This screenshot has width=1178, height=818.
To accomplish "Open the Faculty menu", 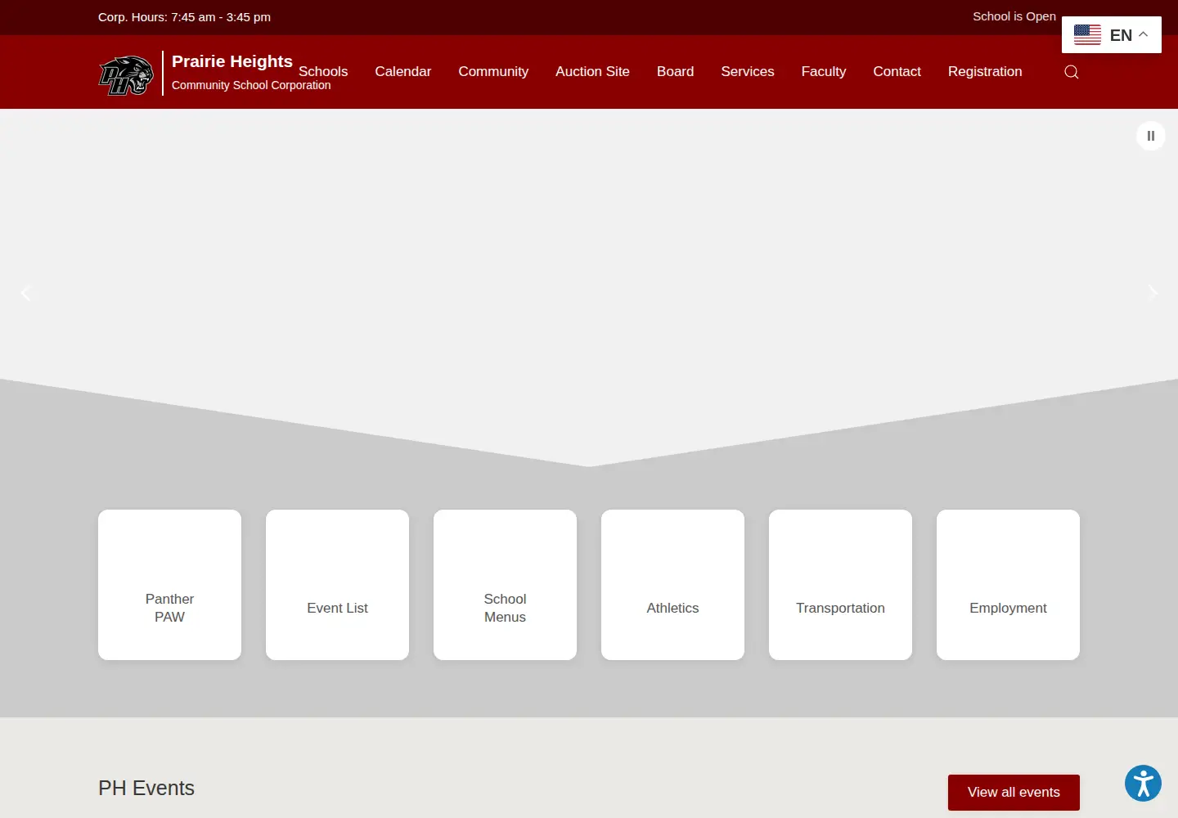I will pyautogui.click(x=824, y=72).
